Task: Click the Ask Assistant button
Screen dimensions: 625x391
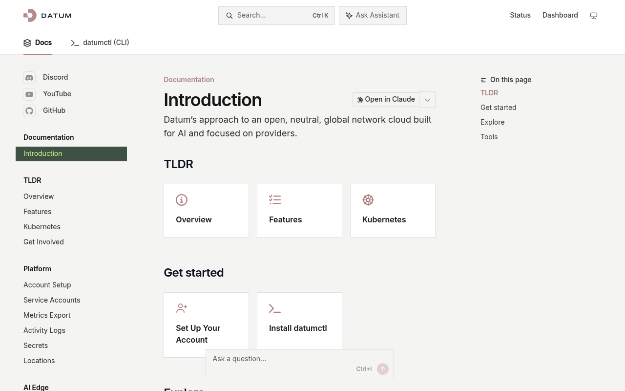Action: point(373,16)
